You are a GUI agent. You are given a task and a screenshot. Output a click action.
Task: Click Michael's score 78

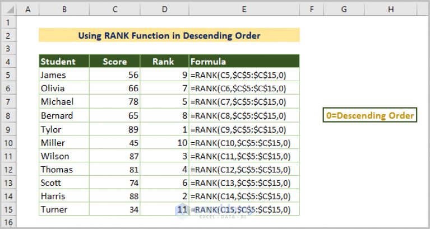point(114,101)
